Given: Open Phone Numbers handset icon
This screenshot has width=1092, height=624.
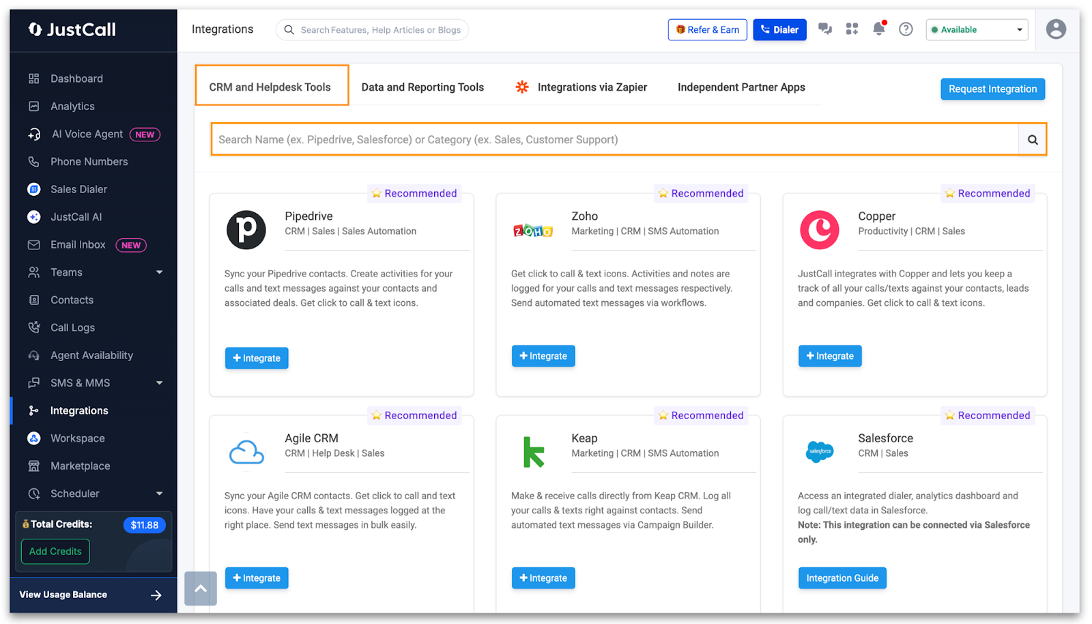Looking at the screenshot, I should click(x=33, y=162).
